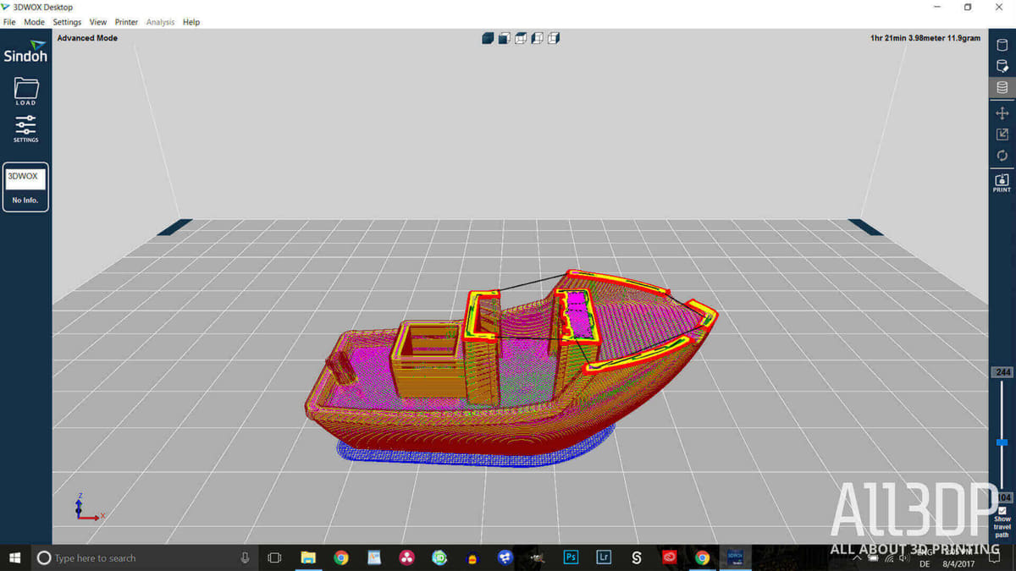Click the blue layer slider handle
The height and width of the screenshot is (571, 1016).
1002,442
